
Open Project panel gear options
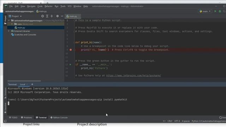[x=58, y=16]
